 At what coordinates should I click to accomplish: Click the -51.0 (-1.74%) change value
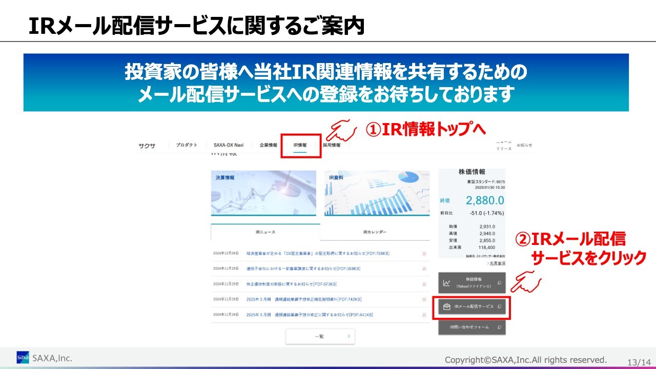pos(486,213)
